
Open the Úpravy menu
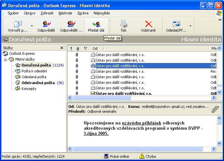29,13
